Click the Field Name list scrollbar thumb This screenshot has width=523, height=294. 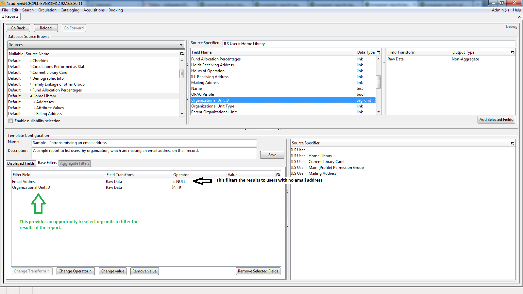click(x=378, y=82)
